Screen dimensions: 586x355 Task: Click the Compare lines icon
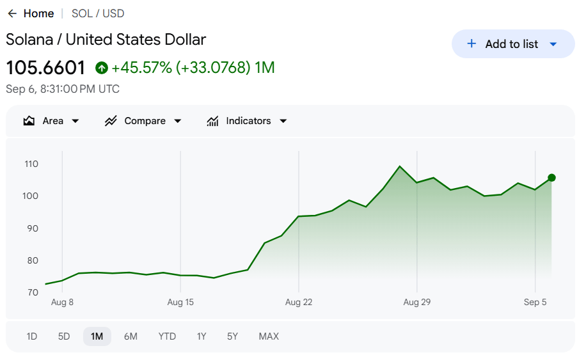click(x=111, y=121)
